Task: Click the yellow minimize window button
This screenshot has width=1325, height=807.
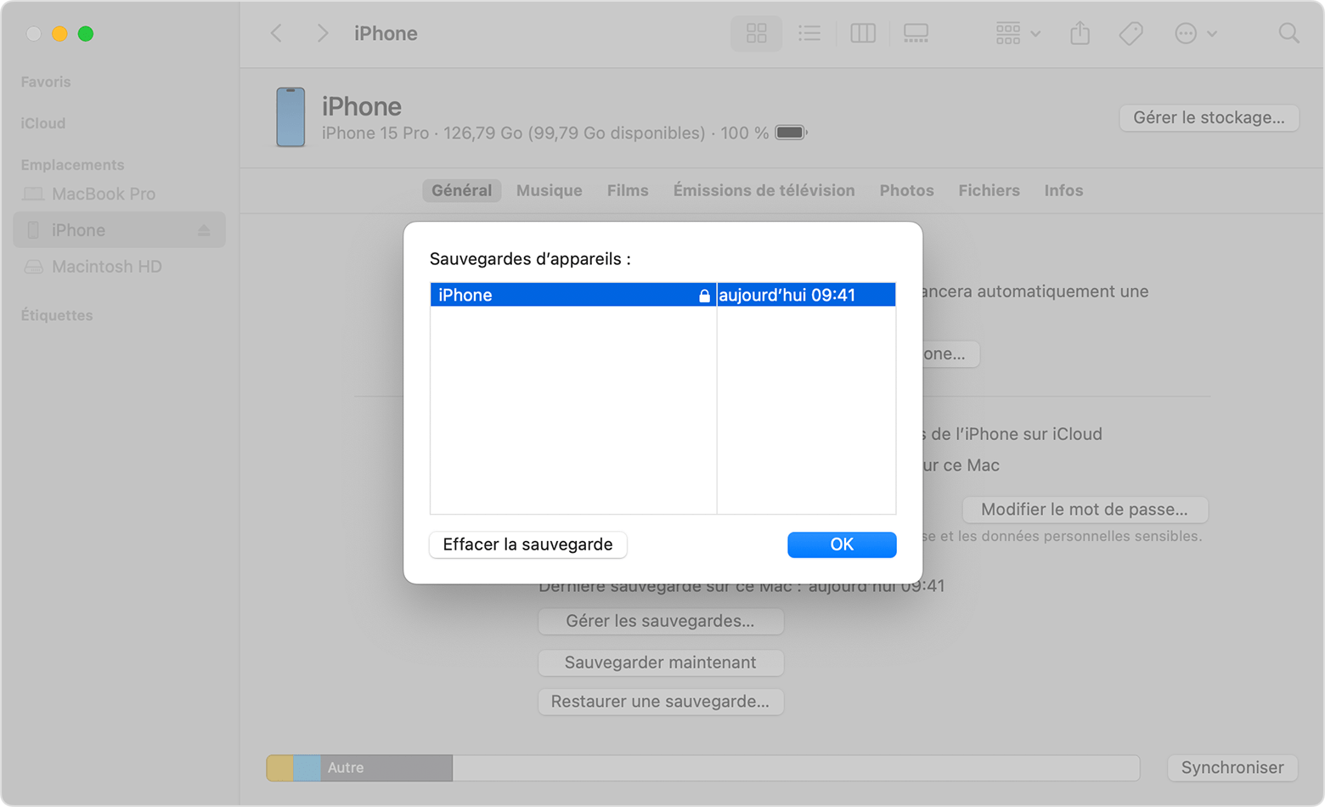Action: tap(59, 34)
